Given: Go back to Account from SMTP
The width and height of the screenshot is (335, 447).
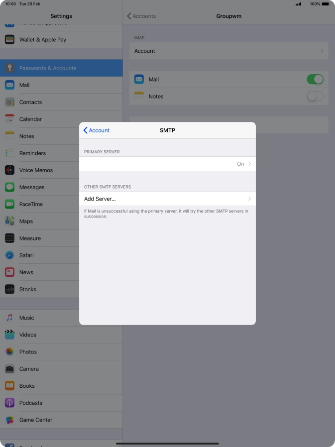Looking at the screenshot, I should (x=97, y=130).
